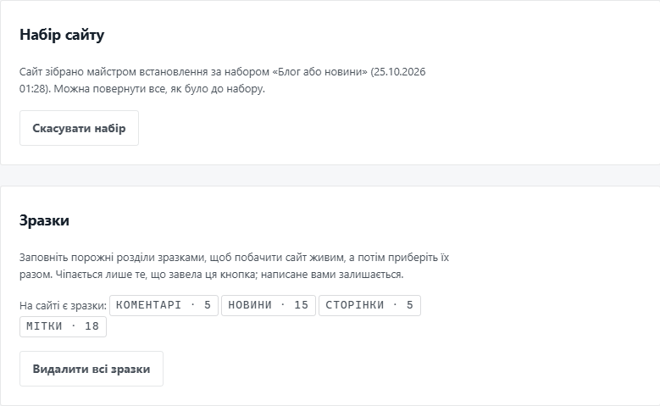Click the «Набір сайту» heading
The height and width of the screenshot is (406, 660).
62,35
